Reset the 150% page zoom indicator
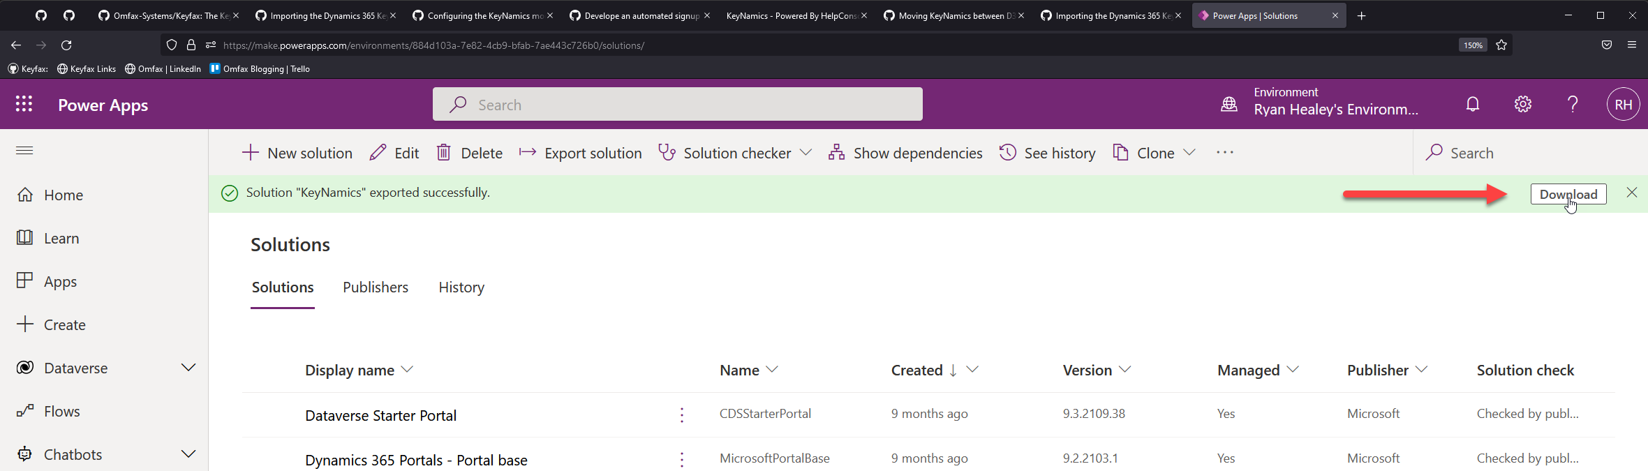Screen dimensions: 1648x471 click(1473, 45)
